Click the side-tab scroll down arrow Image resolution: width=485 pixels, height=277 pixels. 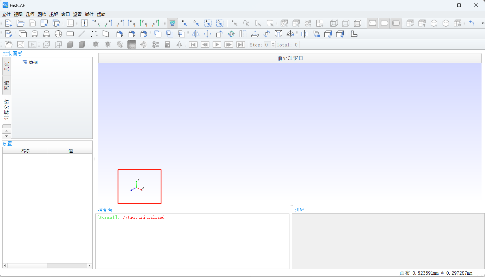6,136
